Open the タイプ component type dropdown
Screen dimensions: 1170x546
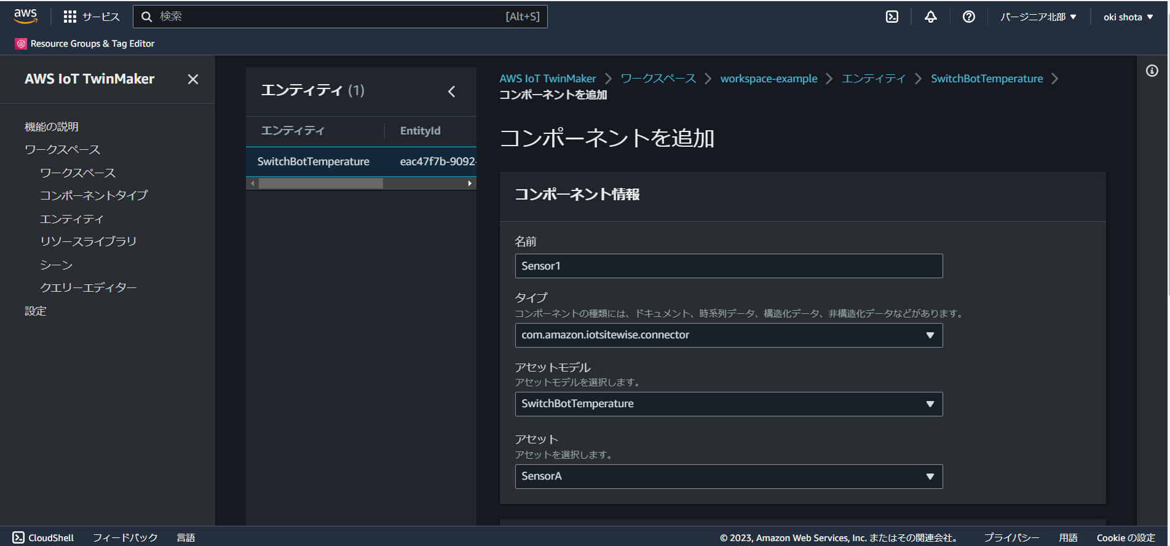tap(729, 335)
